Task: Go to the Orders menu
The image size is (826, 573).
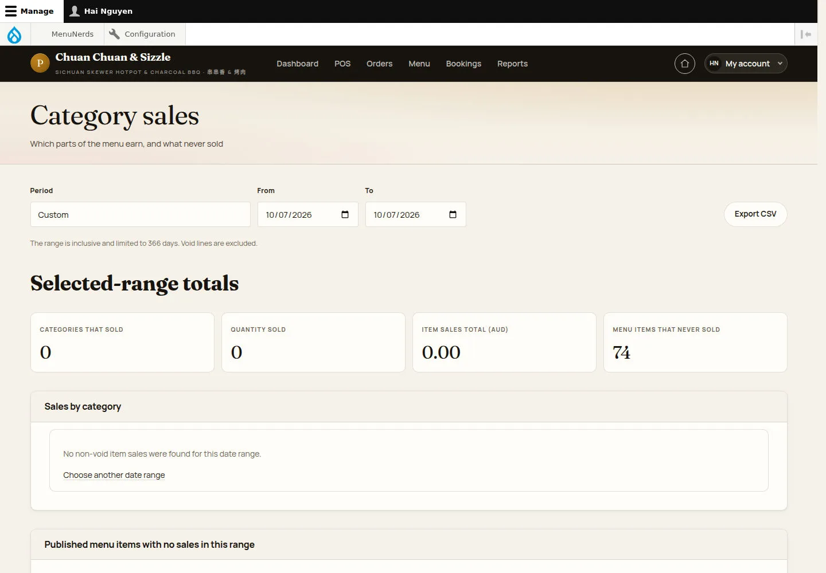Action: coord(379,64)
